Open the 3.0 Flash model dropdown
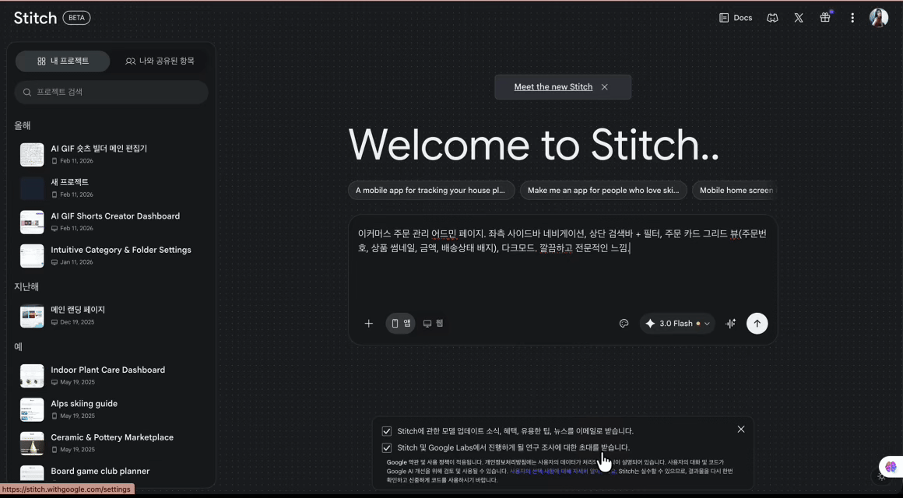This screenshot has height=498, width=903. [x=677, y=324]
